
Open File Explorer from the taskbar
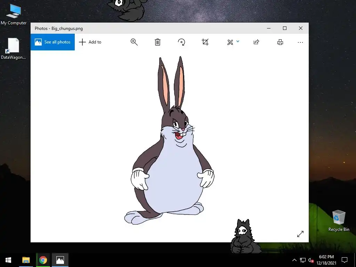(26, 260)
